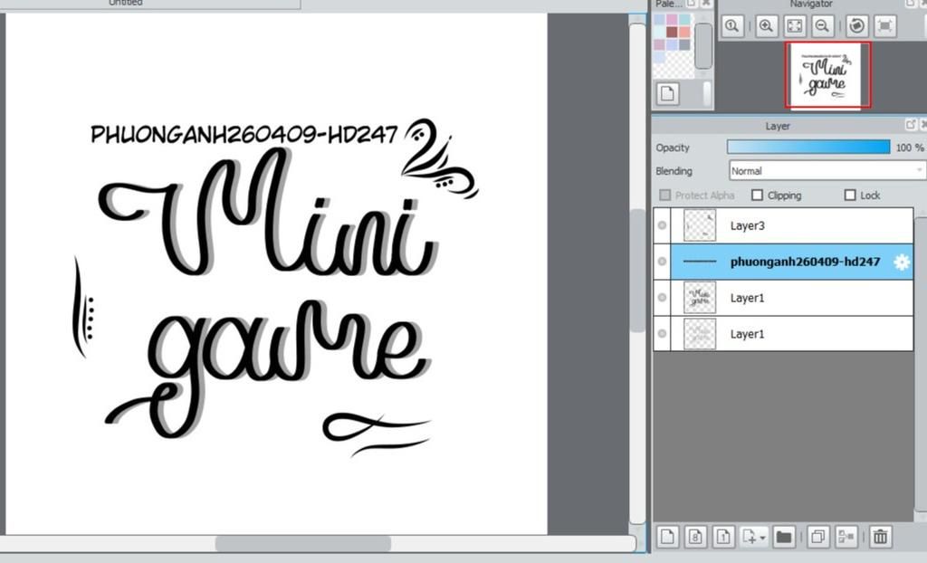Pick the gray-blue palette swatch
927x563 pixels.
684,44
